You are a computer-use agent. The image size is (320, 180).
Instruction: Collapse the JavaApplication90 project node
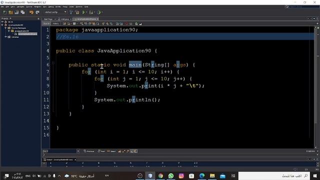point(2,25)
